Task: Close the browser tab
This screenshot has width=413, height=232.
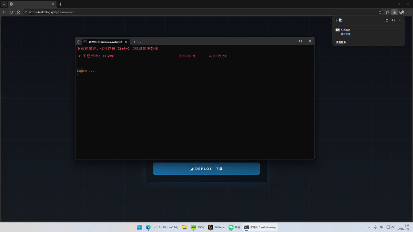Action: pos(54,4)
